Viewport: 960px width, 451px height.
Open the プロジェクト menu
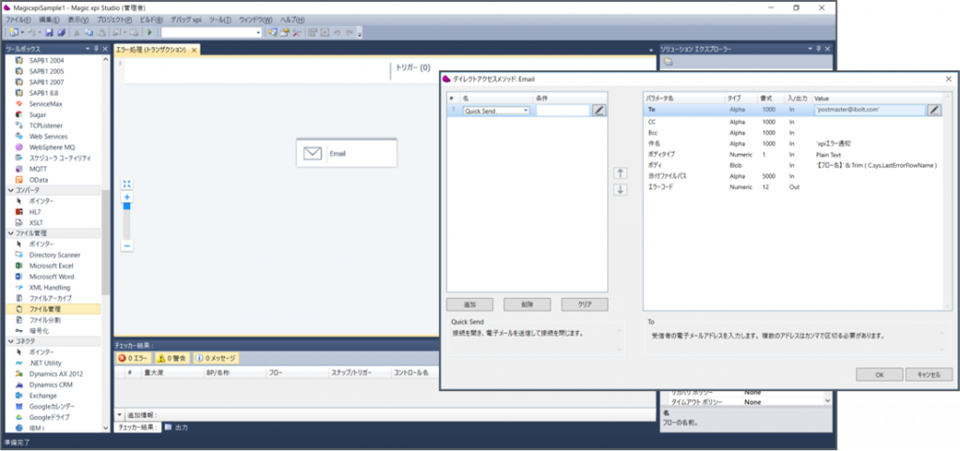pos(113,20)
